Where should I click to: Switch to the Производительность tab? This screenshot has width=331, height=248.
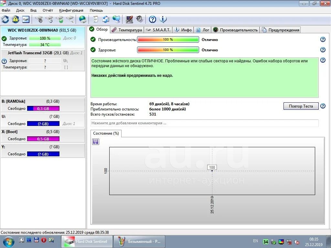click(x=235, y=30)
